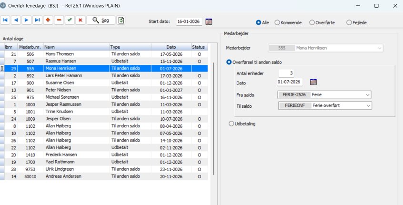Click the refresh icon beside Søg
The image size is (403, 205).
[121, 20]
